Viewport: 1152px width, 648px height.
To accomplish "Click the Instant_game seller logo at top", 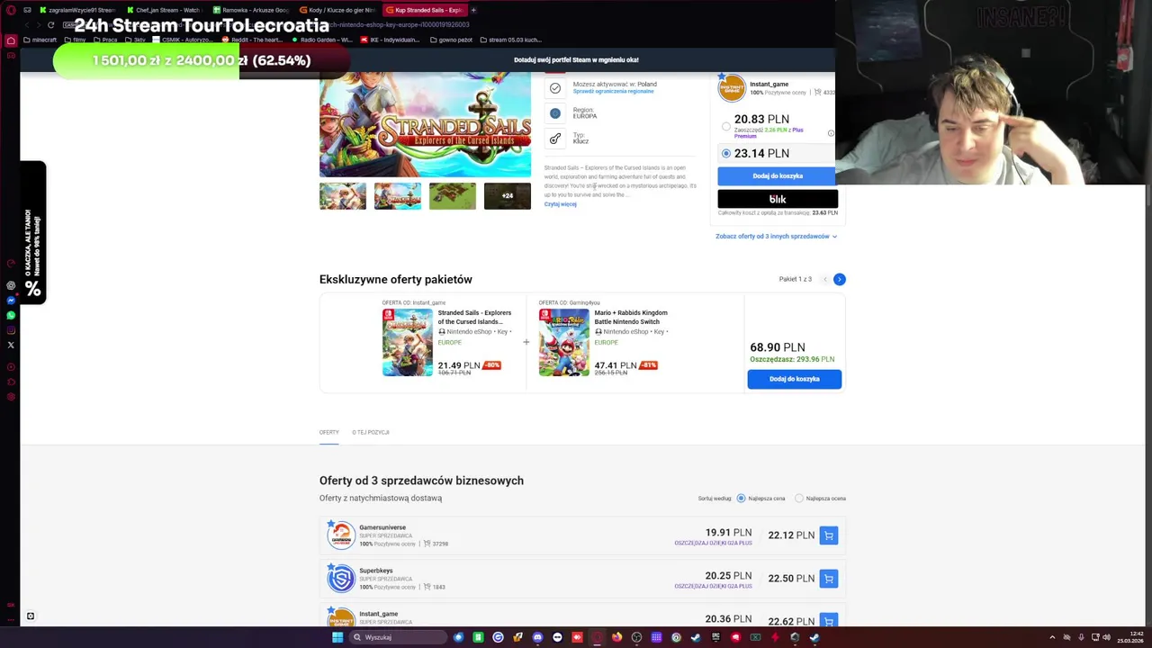I will click(732, 88).
